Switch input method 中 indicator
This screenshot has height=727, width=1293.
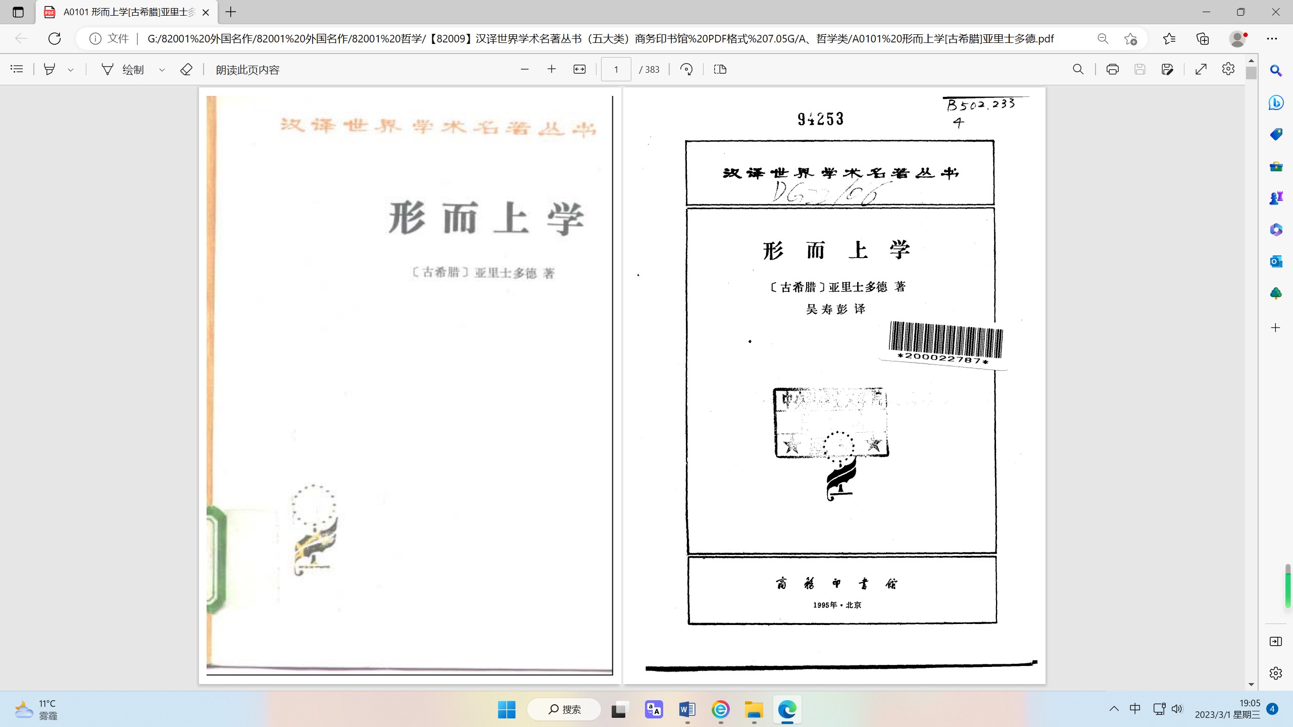tap(1135, 709)
